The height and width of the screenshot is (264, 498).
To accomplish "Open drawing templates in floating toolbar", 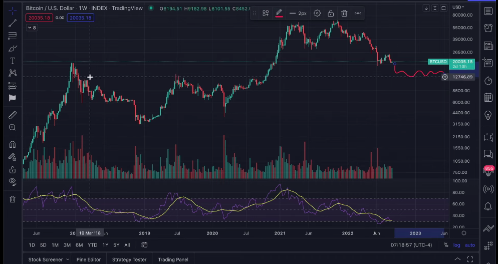I will coord(266,14).
